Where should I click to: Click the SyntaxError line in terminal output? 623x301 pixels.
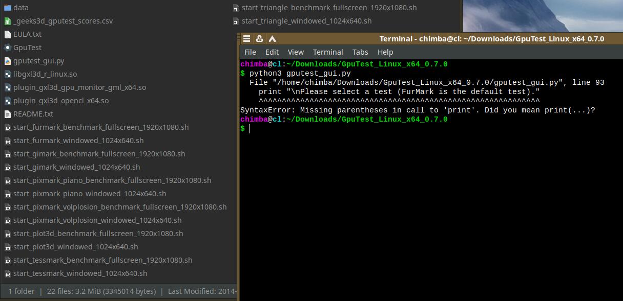click(x=418, y=110)
